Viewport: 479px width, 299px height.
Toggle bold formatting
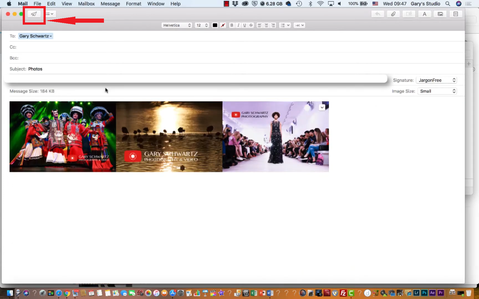(x=232, y=25)
